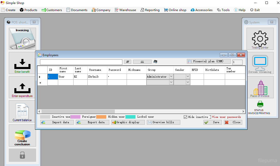
Task: Click the orange Hidden user color swatch
Action: (101, 117)
